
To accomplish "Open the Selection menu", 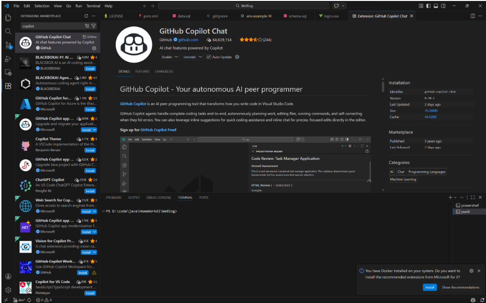I will coord(42,6).
